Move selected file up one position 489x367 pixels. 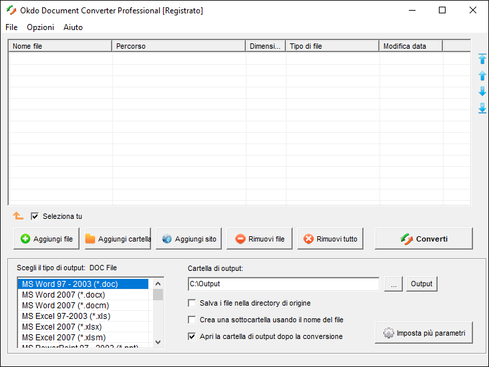pyautogui.click(x=482, y=75)
